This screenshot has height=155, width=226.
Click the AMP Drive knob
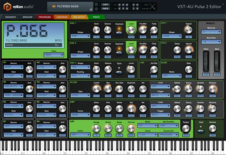point(96,109)
